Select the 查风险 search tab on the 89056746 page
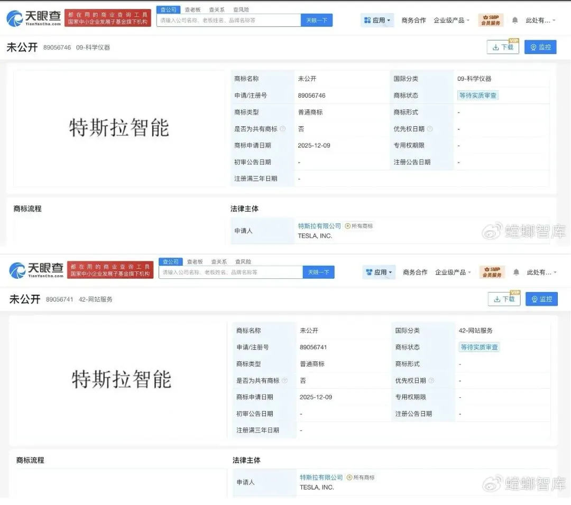This screenshot has width=571, height=505. (x=241, y=10)
